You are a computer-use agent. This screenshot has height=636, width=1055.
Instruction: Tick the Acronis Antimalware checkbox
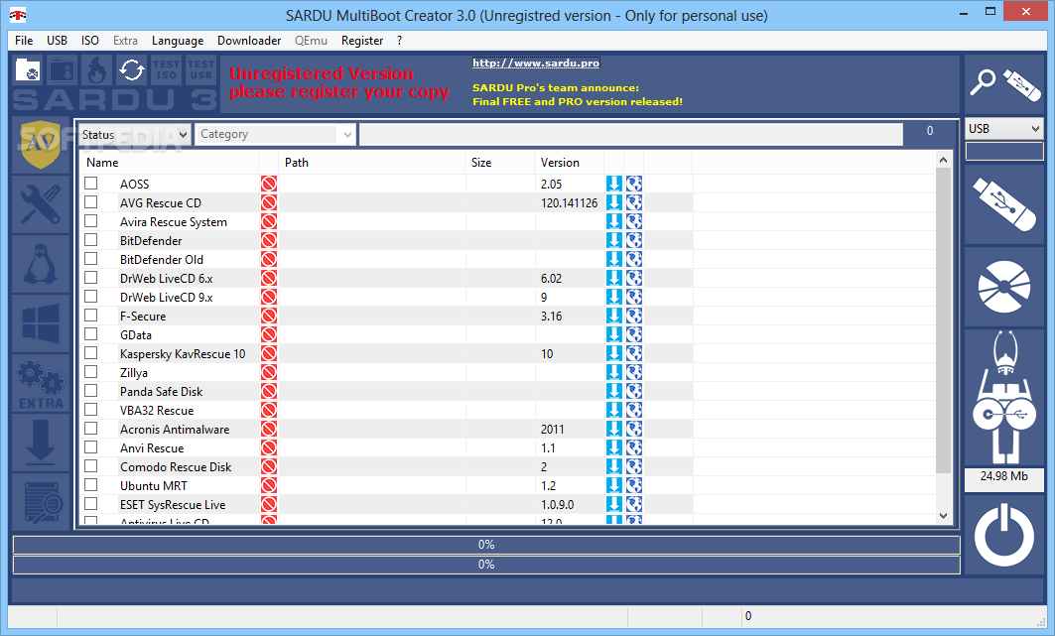pos(91,428)
